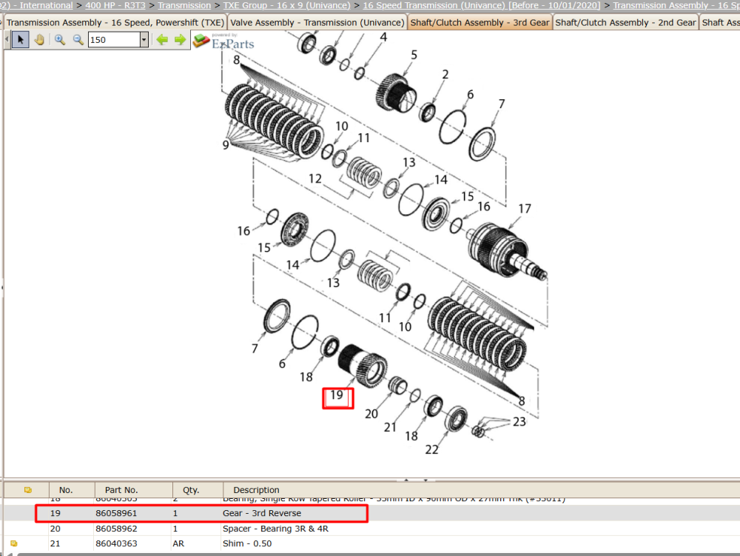The image size is (740, 556).
Task: Open 16 Speed Transmission (Univance) breadcrumb
Action: click(482, 5)
